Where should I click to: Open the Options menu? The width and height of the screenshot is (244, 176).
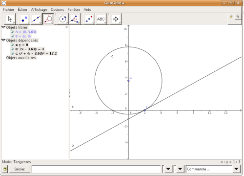point(57,9)
